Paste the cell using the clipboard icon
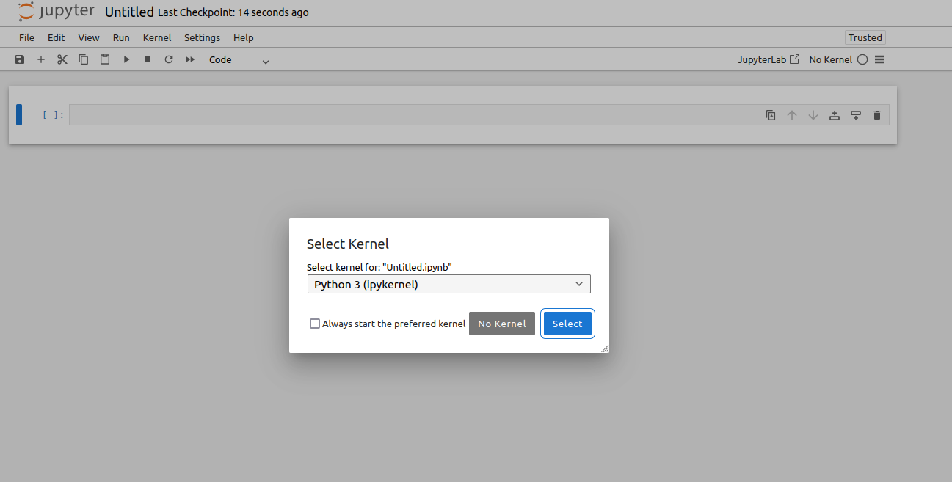The image size is (952, 482). (x=105, y=59)
